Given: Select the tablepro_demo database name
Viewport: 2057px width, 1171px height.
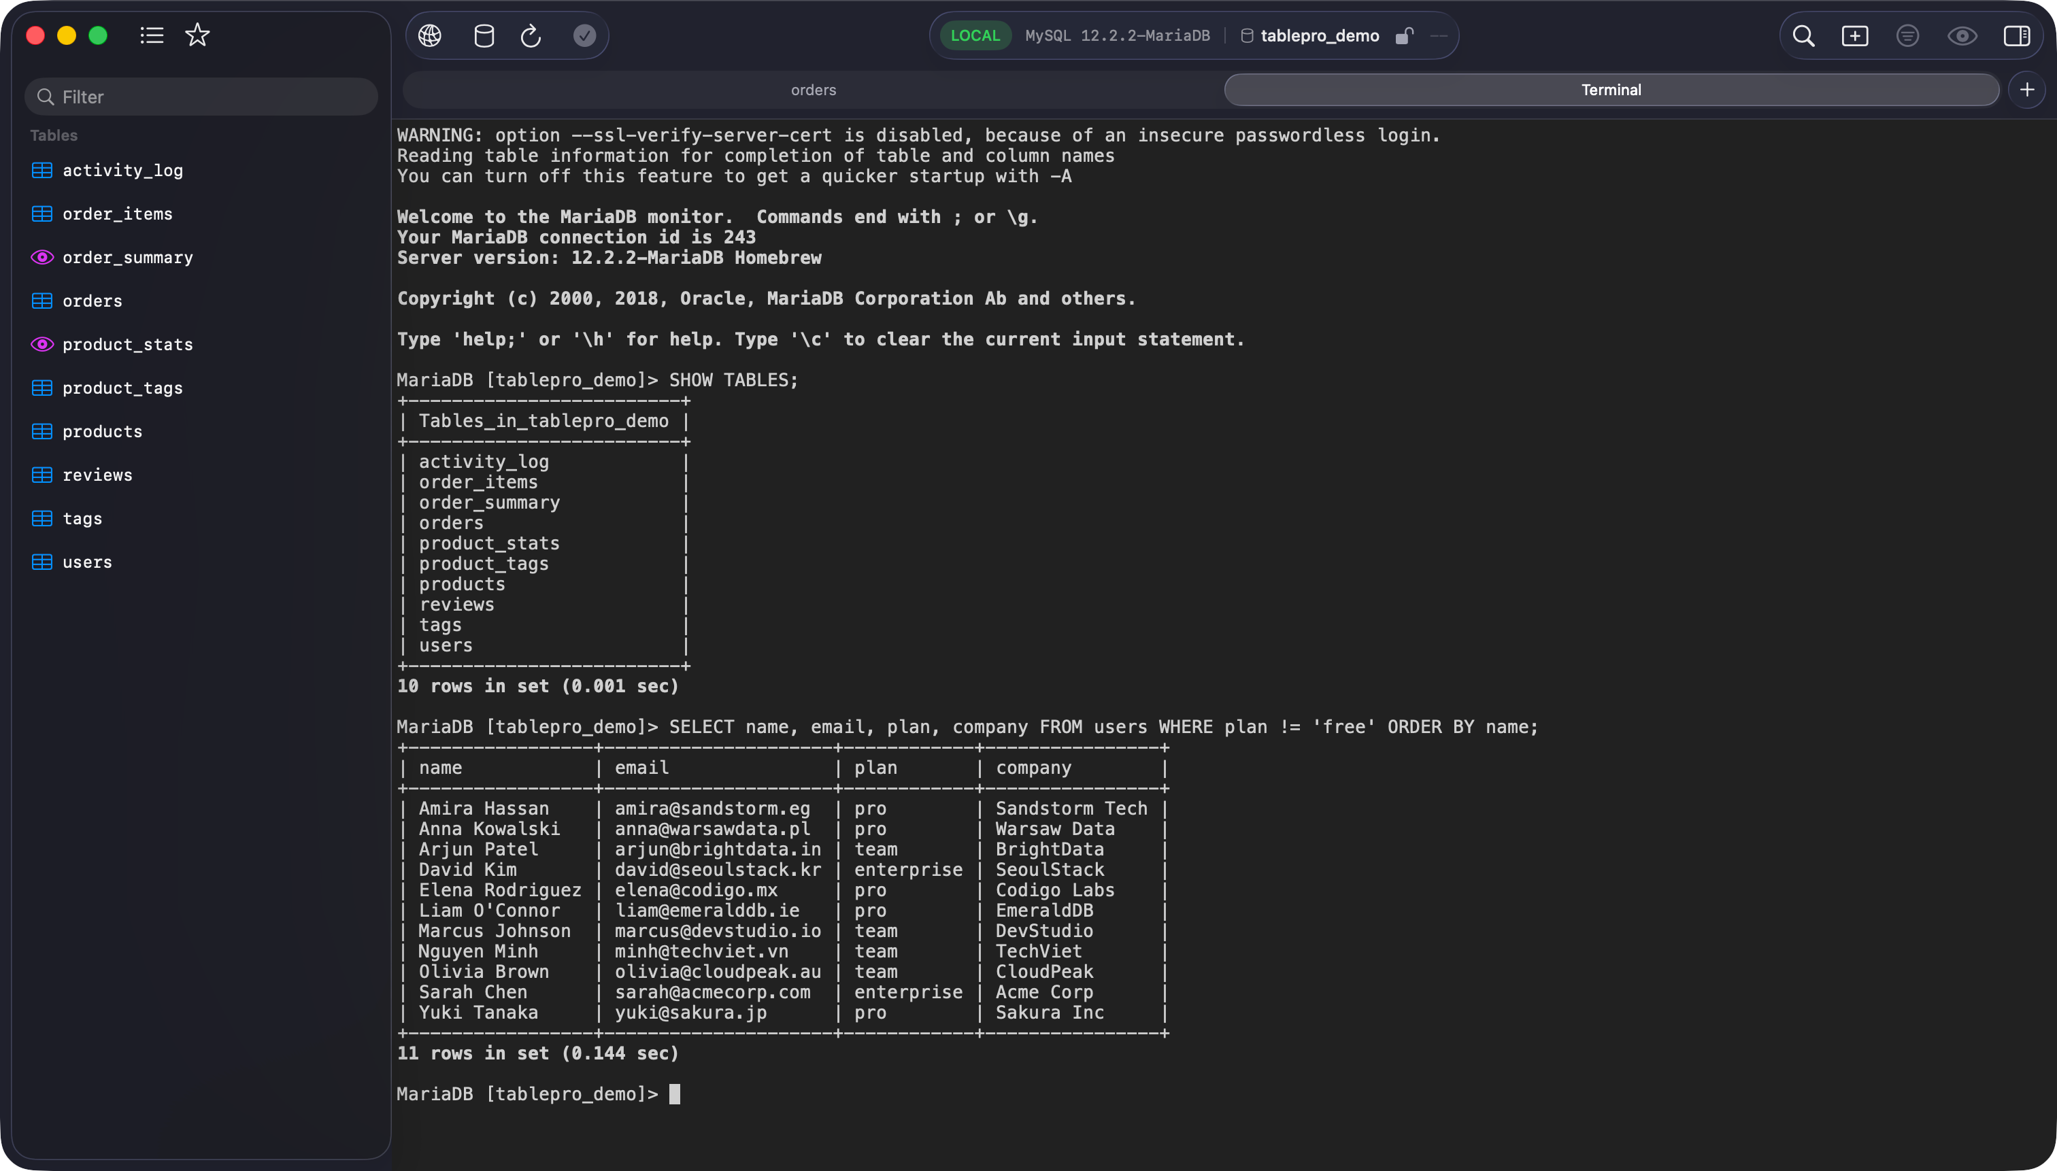Looking at the screenshot, I should tap(1320, 35).
